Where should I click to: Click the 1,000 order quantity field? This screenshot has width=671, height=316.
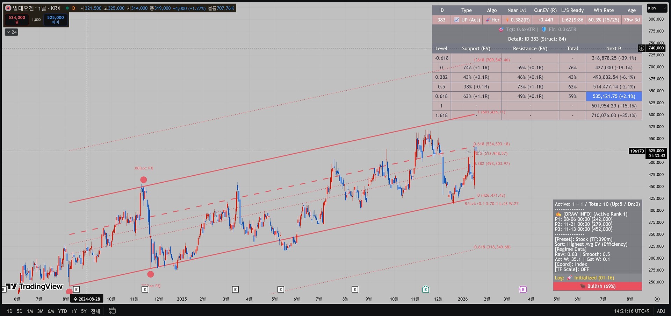pyautogui.click(x=36, y=20)
